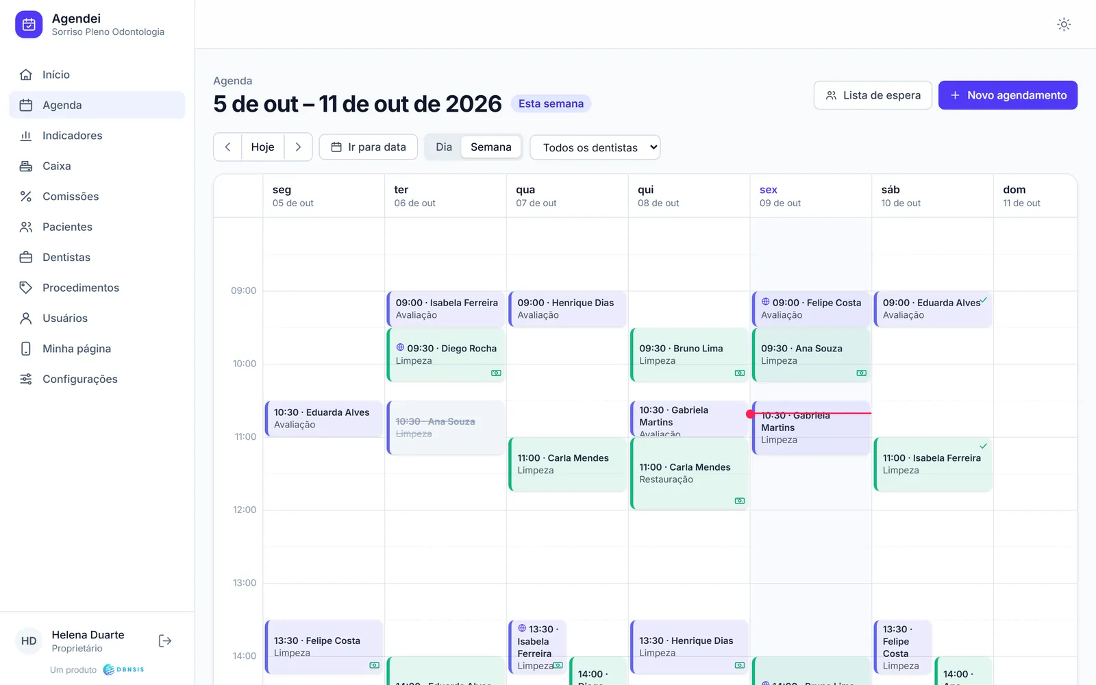Click the Minha página phone icon

coord(26,349)
